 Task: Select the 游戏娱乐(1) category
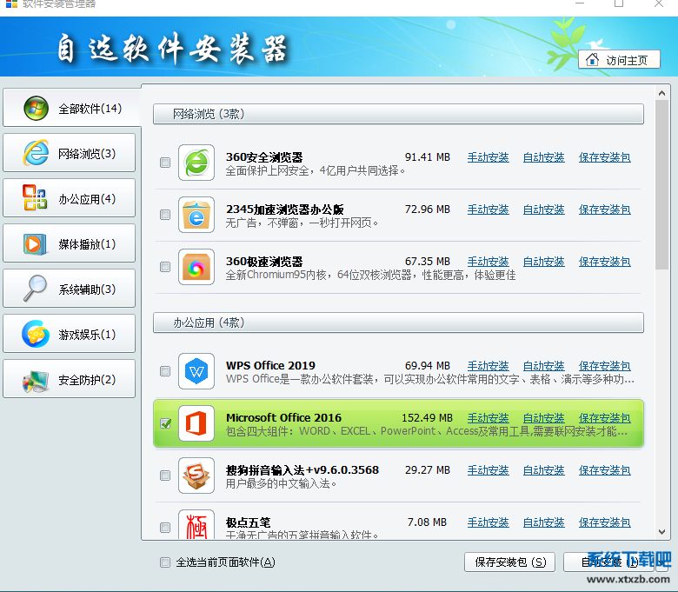[x=70, y=335]
